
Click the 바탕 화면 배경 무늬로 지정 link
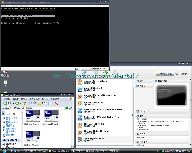point(11,131)
